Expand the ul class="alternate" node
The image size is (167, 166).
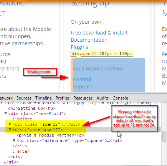point(14,140)
